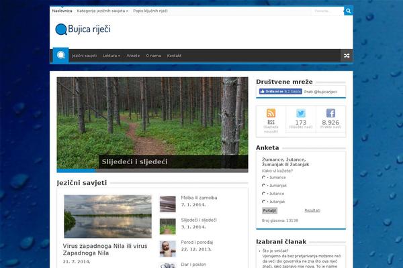Viewport: 403px width, 268px height.
Task: Open the Porod i porođaj article
Action: click(x=197, y=243)
